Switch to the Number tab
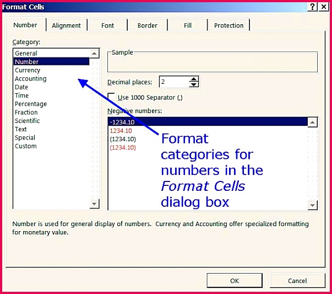 [x=25, y=25]
